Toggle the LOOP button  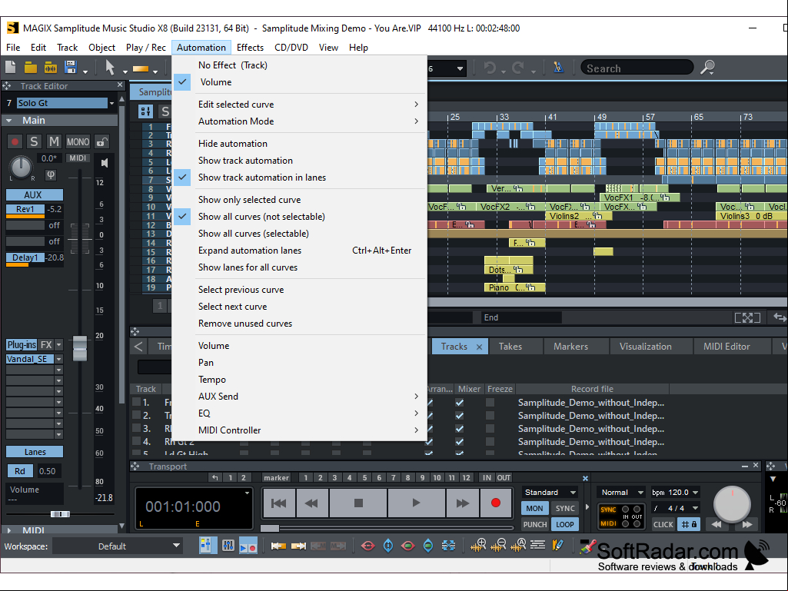click(565, 524)
